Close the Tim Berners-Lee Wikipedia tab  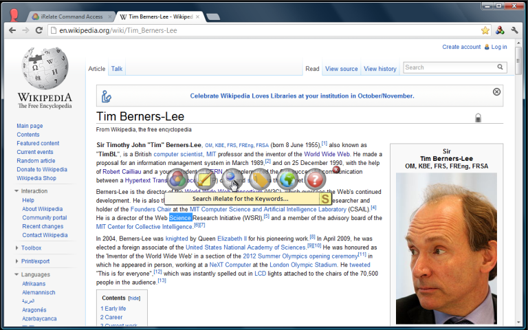(x=198, y=16)
